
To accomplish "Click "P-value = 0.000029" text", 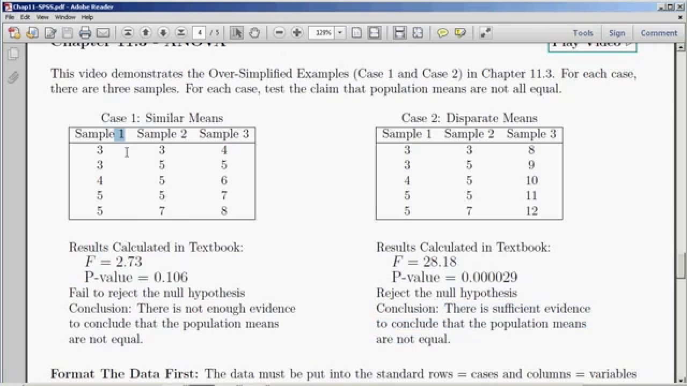I will click(455, 277).
